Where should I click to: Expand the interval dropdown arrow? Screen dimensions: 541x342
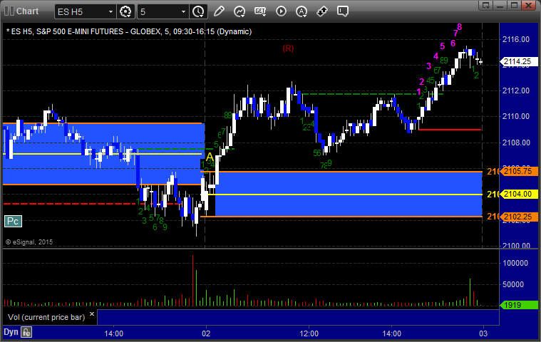coord(184,11)
